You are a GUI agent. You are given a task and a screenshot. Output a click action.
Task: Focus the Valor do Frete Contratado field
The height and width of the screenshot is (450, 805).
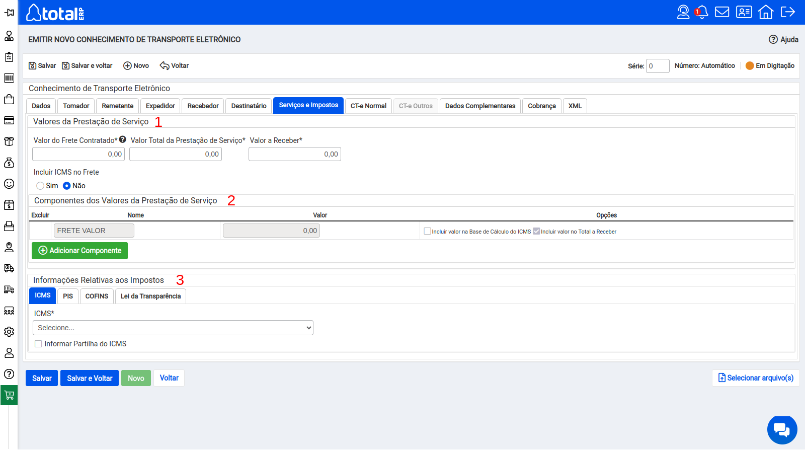coord(78,154)
